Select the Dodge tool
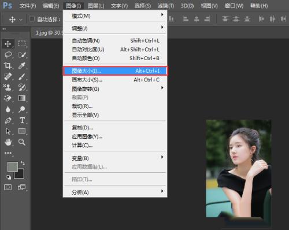This screenshot has width=289, height=230. coord(22,109)
